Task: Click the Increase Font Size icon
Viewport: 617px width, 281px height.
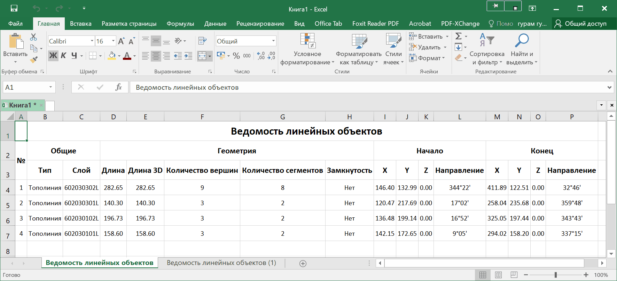Action: [121, 41]
